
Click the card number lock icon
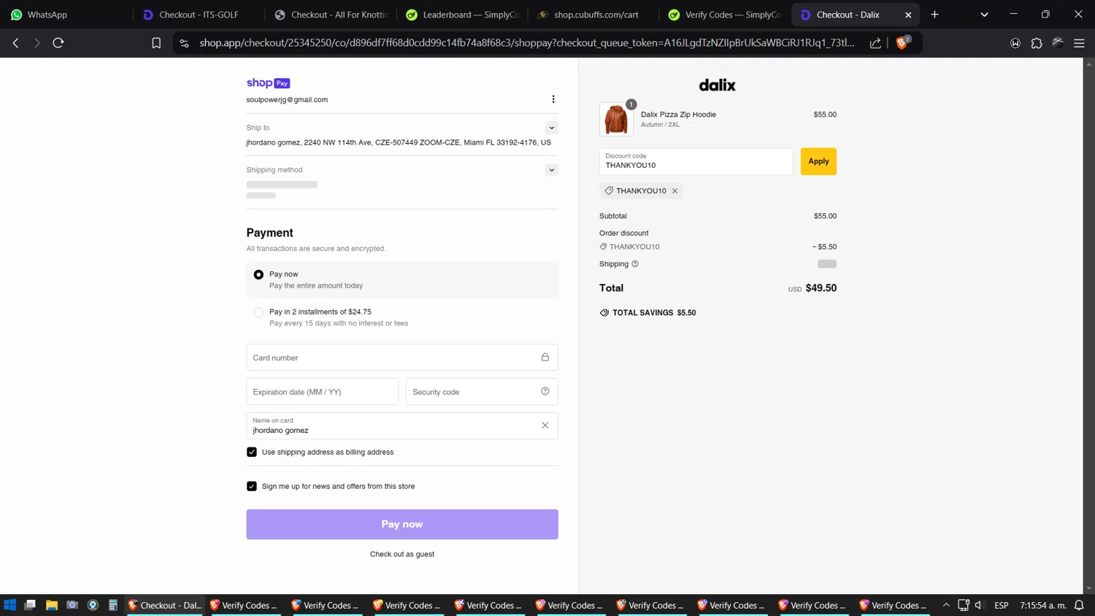(x=545, y=357)
